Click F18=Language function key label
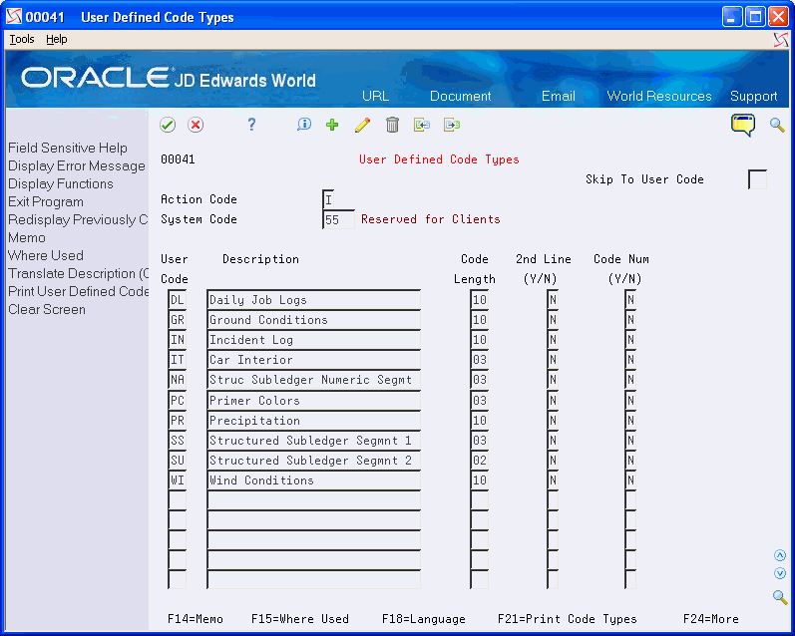This screenshot has height=636, width=795. point(423,619)
